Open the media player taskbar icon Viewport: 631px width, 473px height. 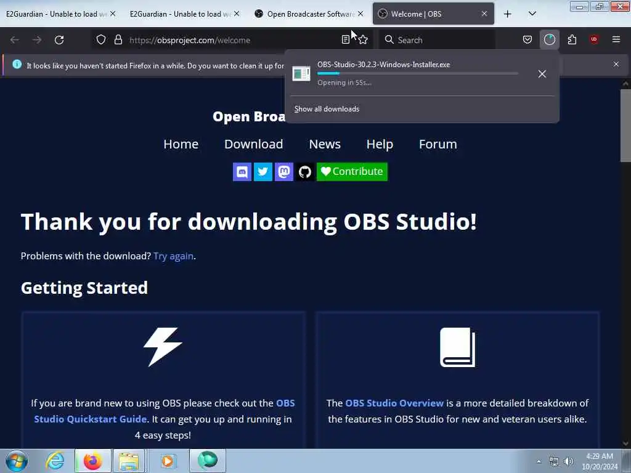click(167, 461)
